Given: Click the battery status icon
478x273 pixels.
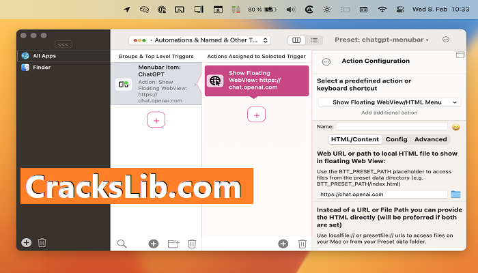Looking at the screenshot, I should coord(270,10).
